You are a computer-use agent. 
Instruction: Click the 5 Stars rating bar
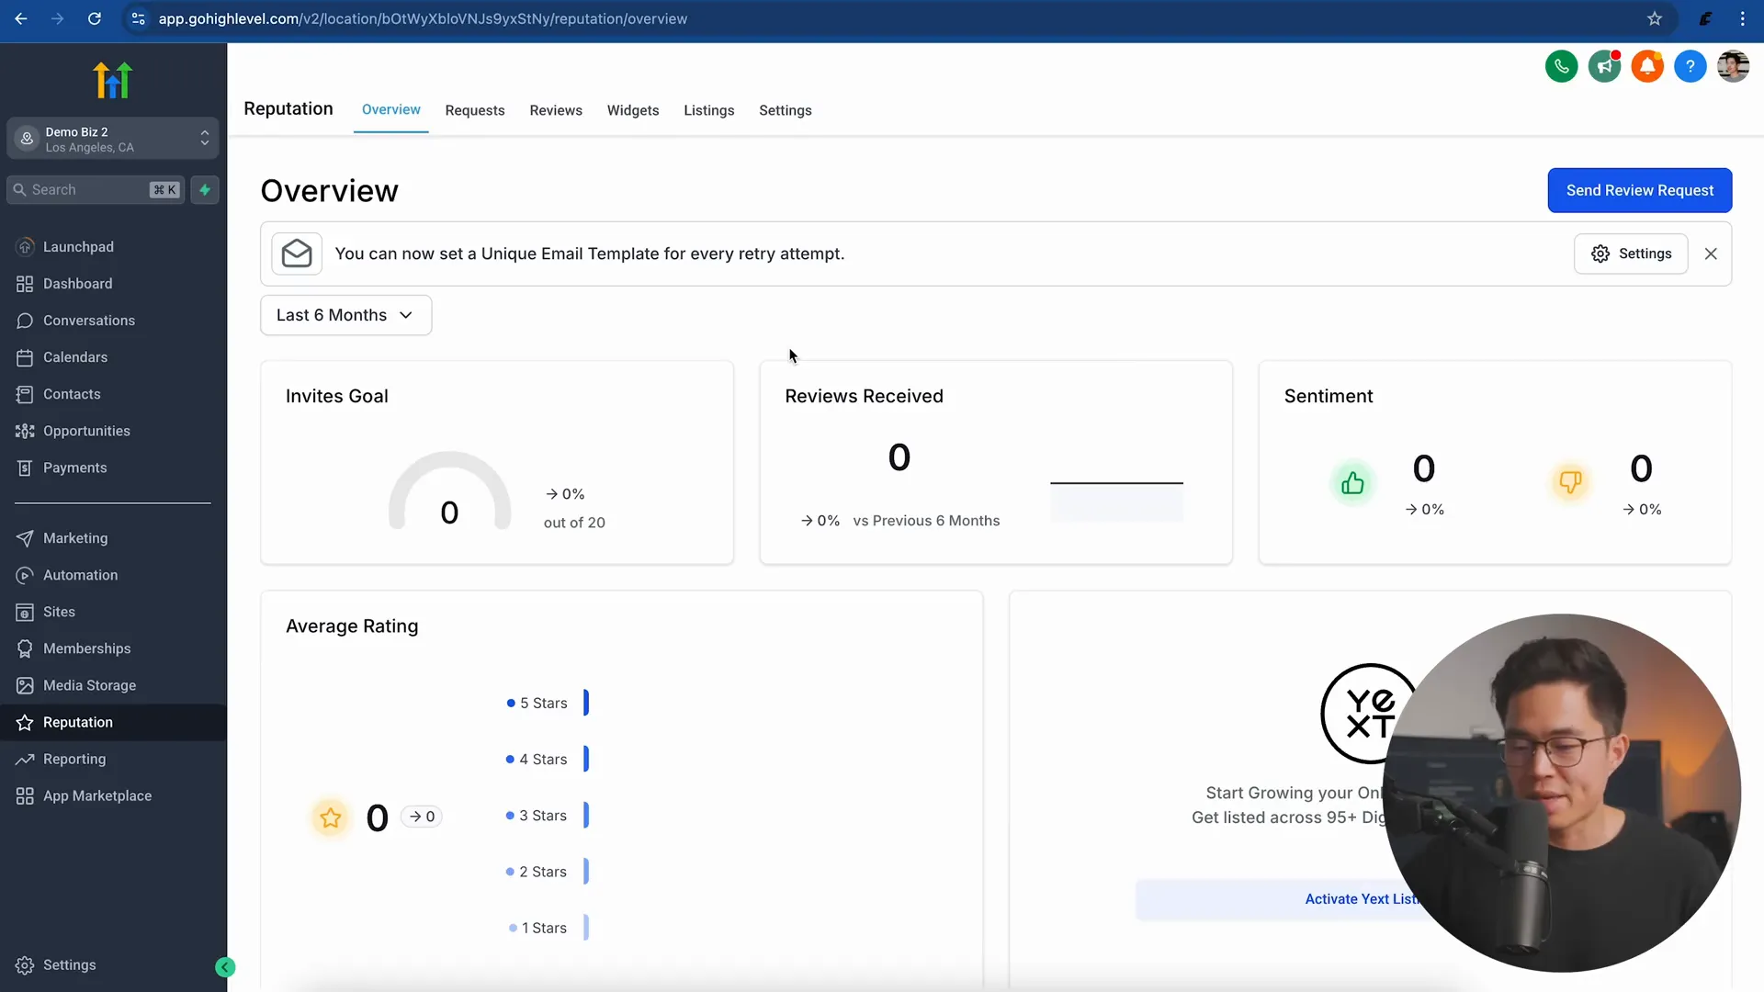(586, 703)
